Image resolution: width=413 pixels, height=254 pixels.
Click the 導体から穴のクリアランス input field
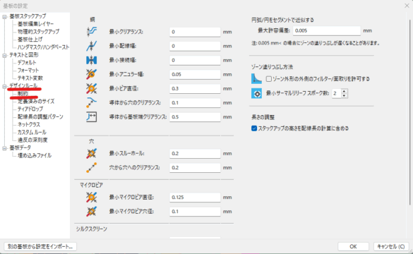[195, 103]
